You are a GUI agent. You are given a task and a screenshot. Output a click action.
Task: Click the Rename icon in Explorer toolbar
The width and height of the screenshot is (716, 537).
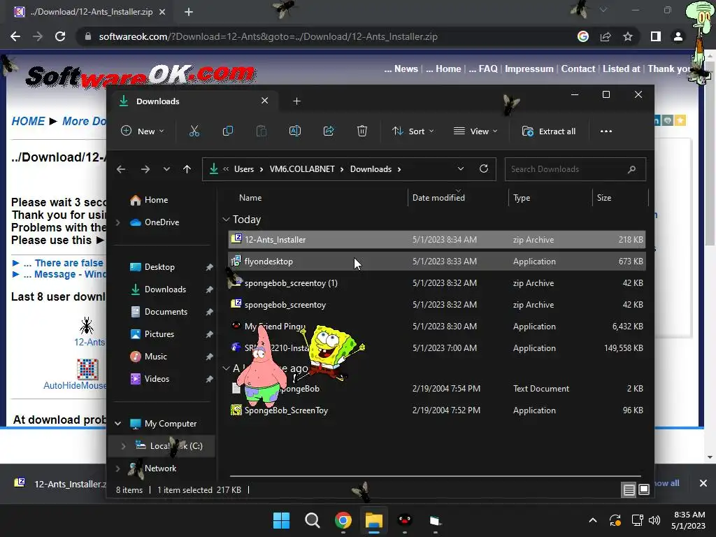295,131
